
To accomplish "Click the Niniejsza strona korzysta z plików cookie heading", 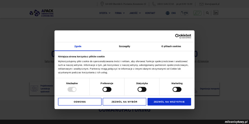I will tap(81, 56).
